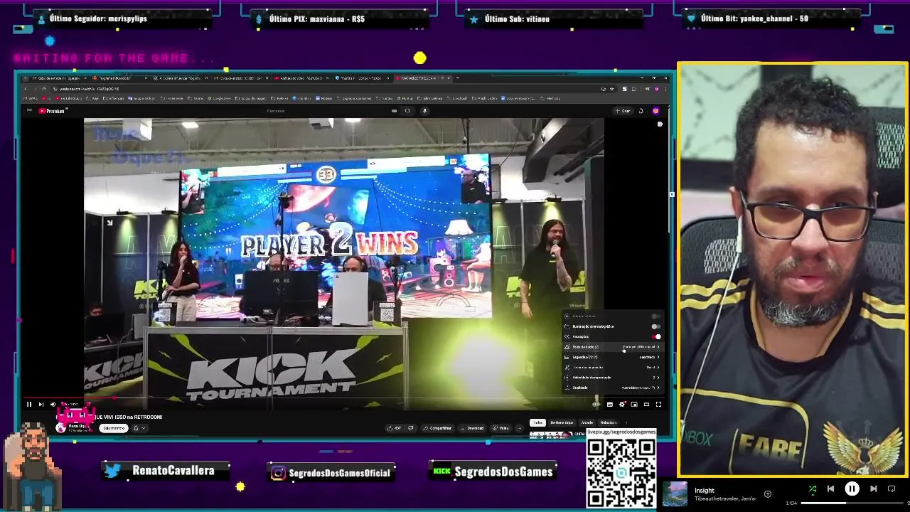Toggle Anotações switch off
Viewport: 910px width, 512px height.
655,336
